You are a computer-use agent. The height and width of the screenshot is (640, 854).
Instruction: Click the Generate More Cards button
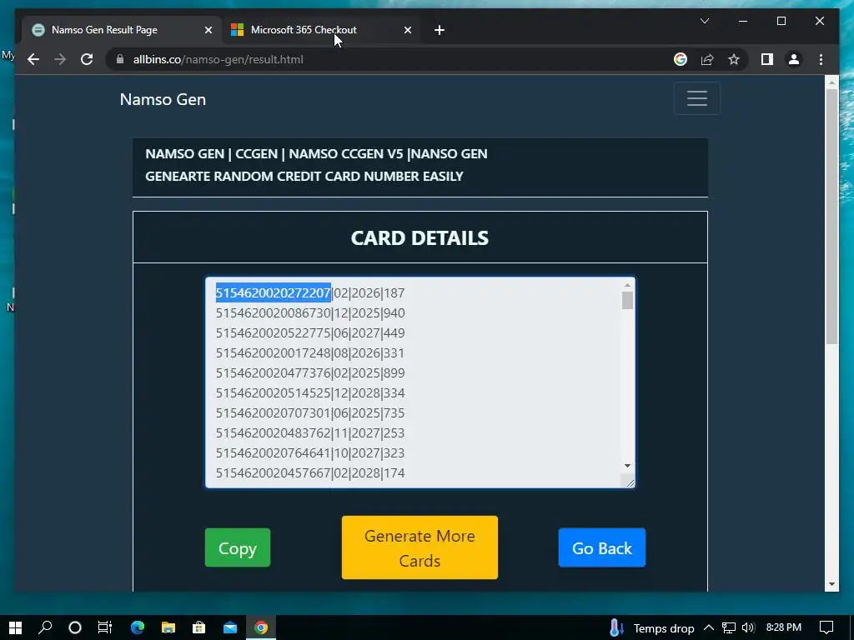(419, 547)
